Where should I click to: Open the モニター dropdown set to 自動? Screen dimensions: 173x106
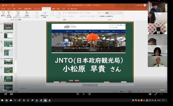tap(114, 13)
